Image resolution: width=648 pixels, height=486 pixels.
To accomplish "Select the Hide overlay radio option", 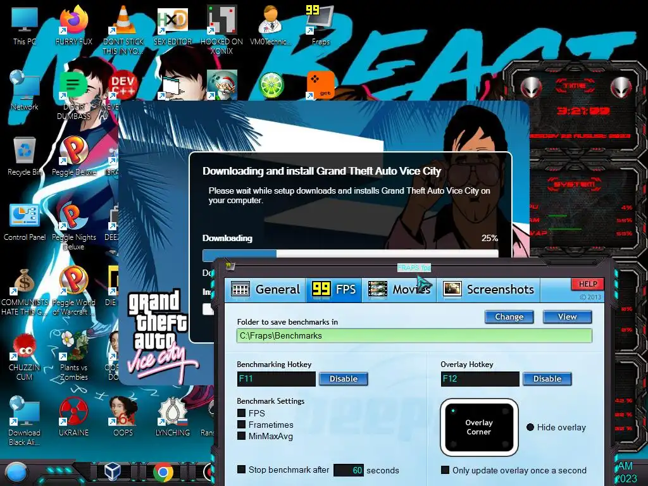I will click(530, 427).
